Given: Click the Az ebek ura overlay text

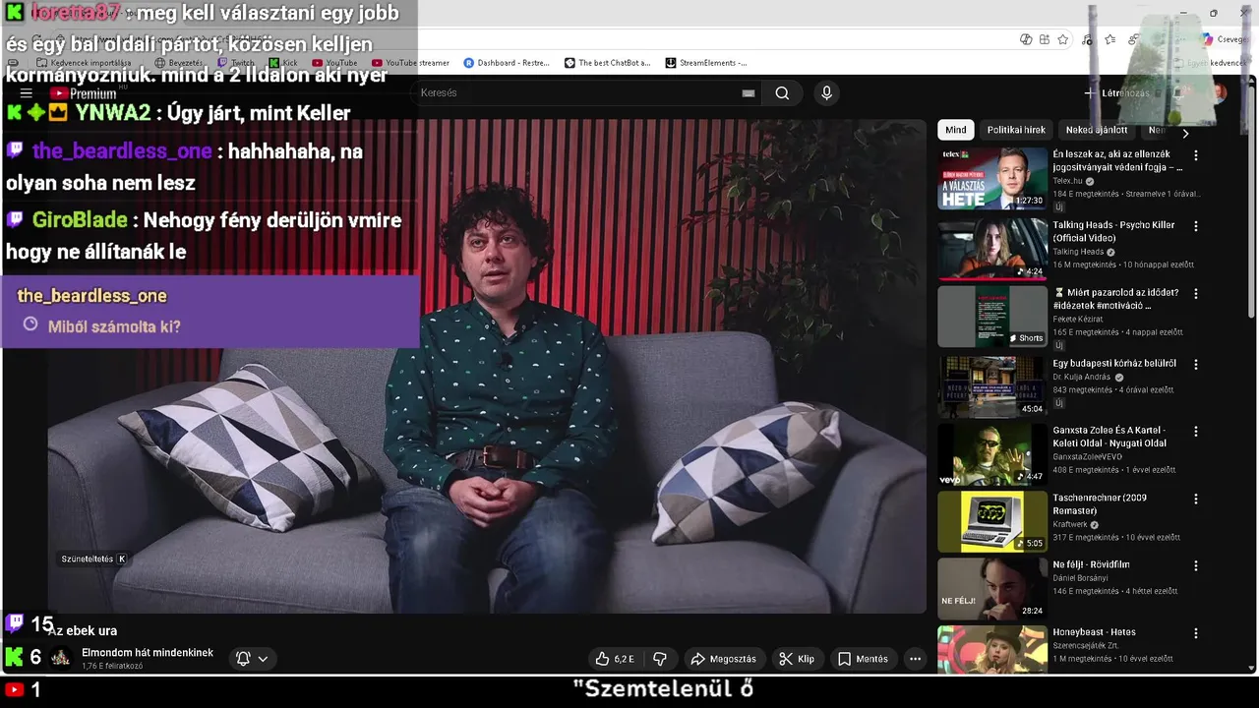Looking at the screenshot, I should pyautogui.click(x=84, y=631).
